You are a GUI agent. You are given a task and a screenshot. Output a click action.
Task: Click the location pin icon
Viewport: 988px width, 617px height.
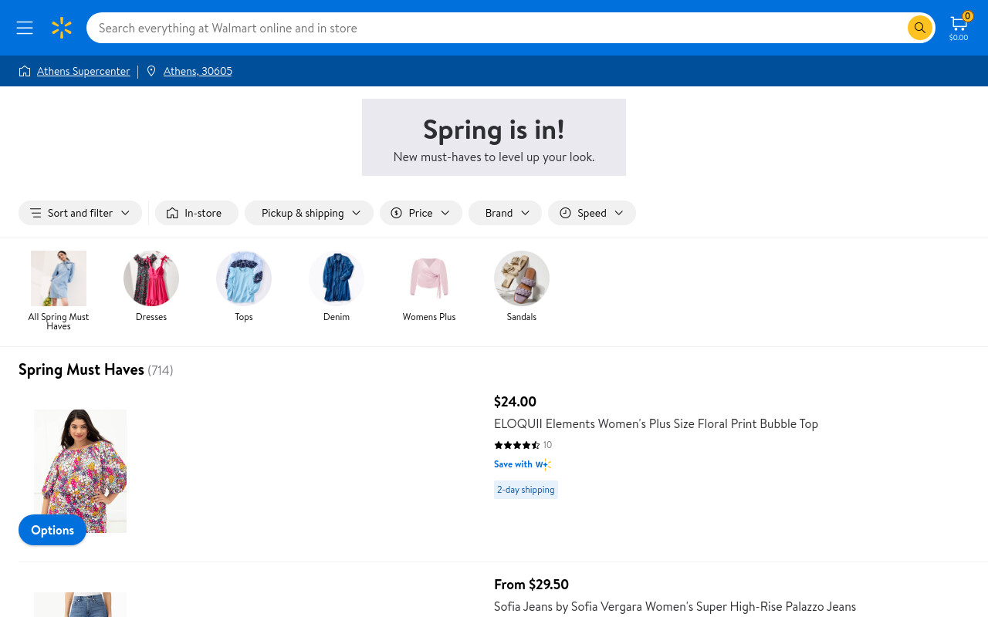tap(151, 71)
